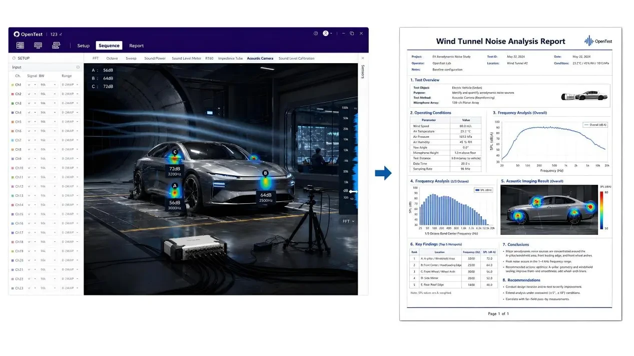Click the Wind Tunnel Noise Analysis Report title

[x=500, y=42]
